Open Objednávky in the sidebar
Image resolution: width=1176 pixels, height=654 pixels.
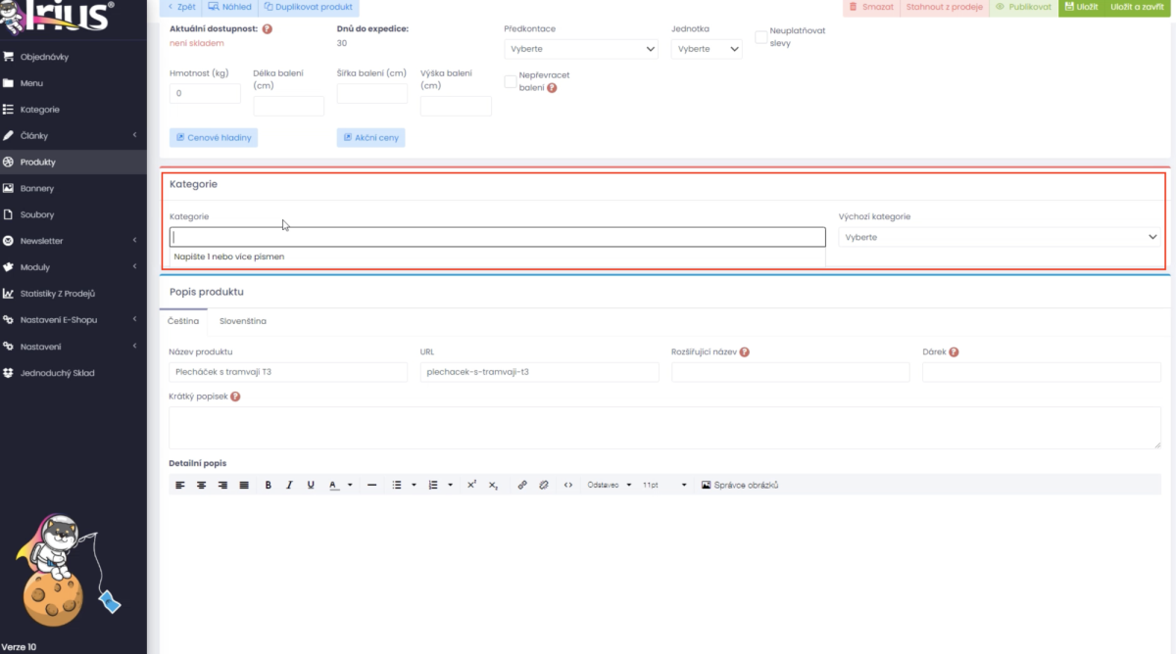(x=44, y=57)
